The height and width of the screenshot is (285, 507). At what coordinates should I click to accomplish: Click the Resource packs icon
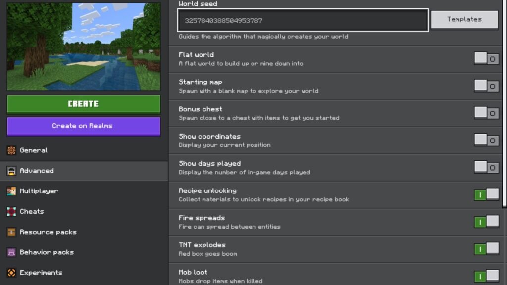(11, 232)
